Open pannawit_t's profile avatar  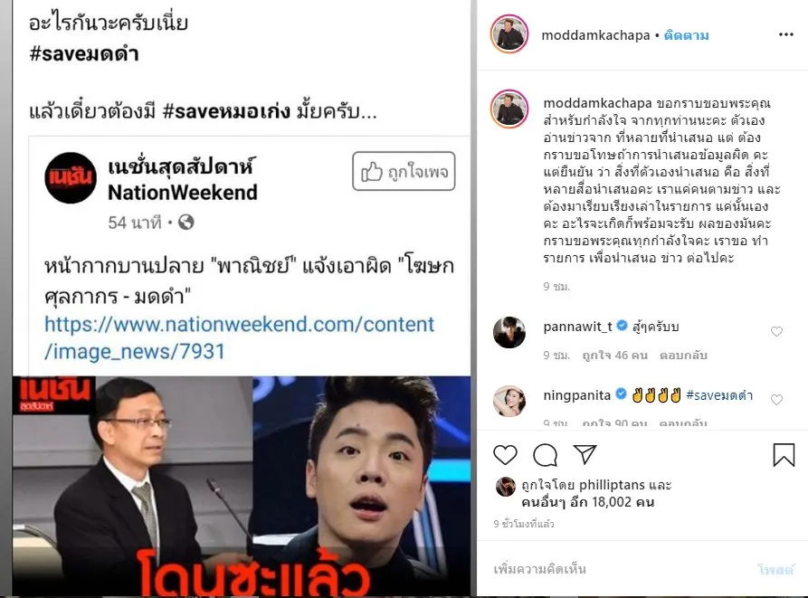[x=509, y=332]
